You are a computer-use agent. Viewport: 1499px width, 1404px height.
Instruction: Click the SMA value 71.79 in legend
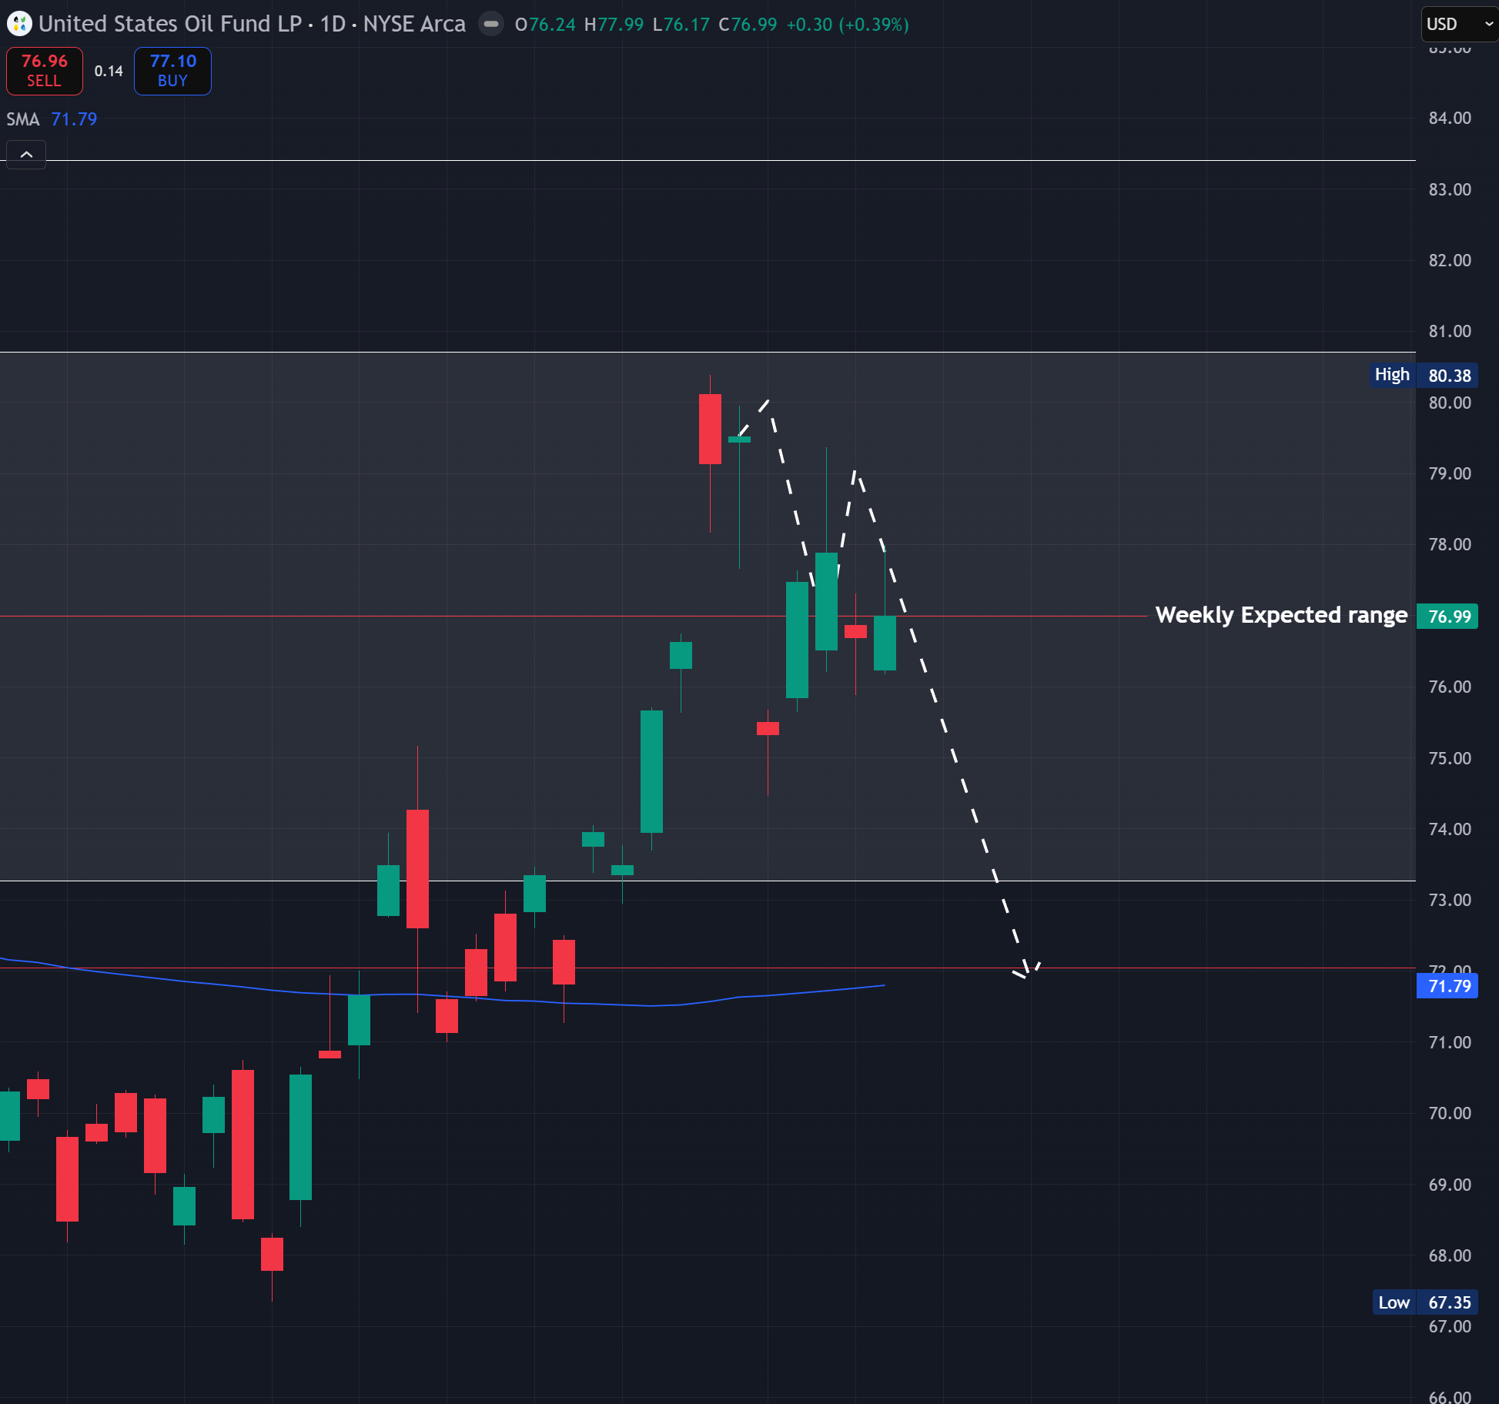tap(74, 119)
